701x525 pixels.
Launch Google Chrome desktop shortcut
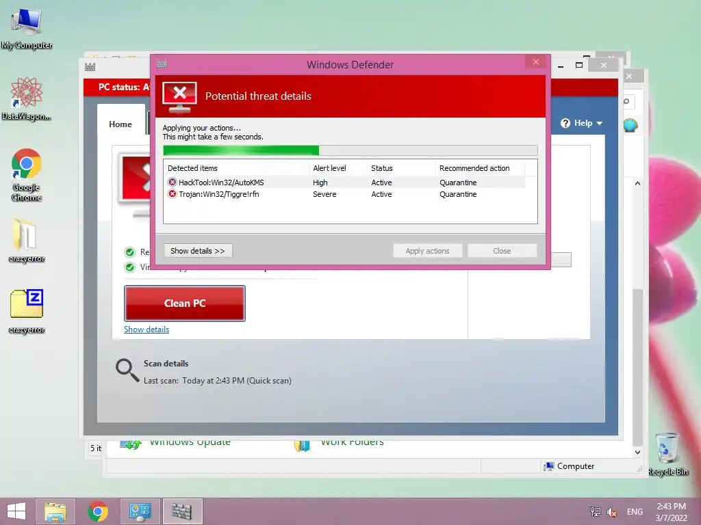27,174
